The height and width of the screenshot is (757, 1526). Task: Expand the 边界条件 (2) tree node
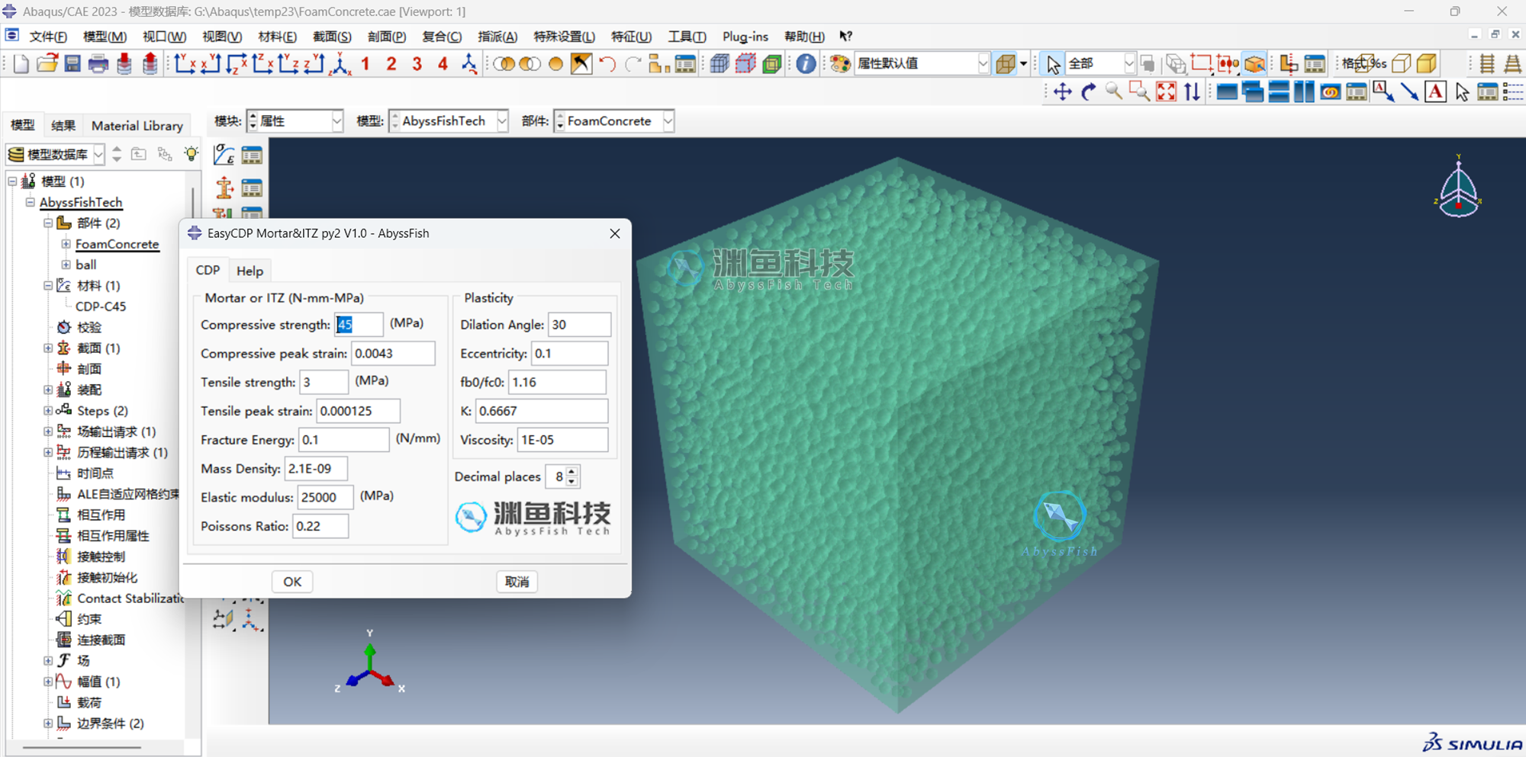click(48, 723)
